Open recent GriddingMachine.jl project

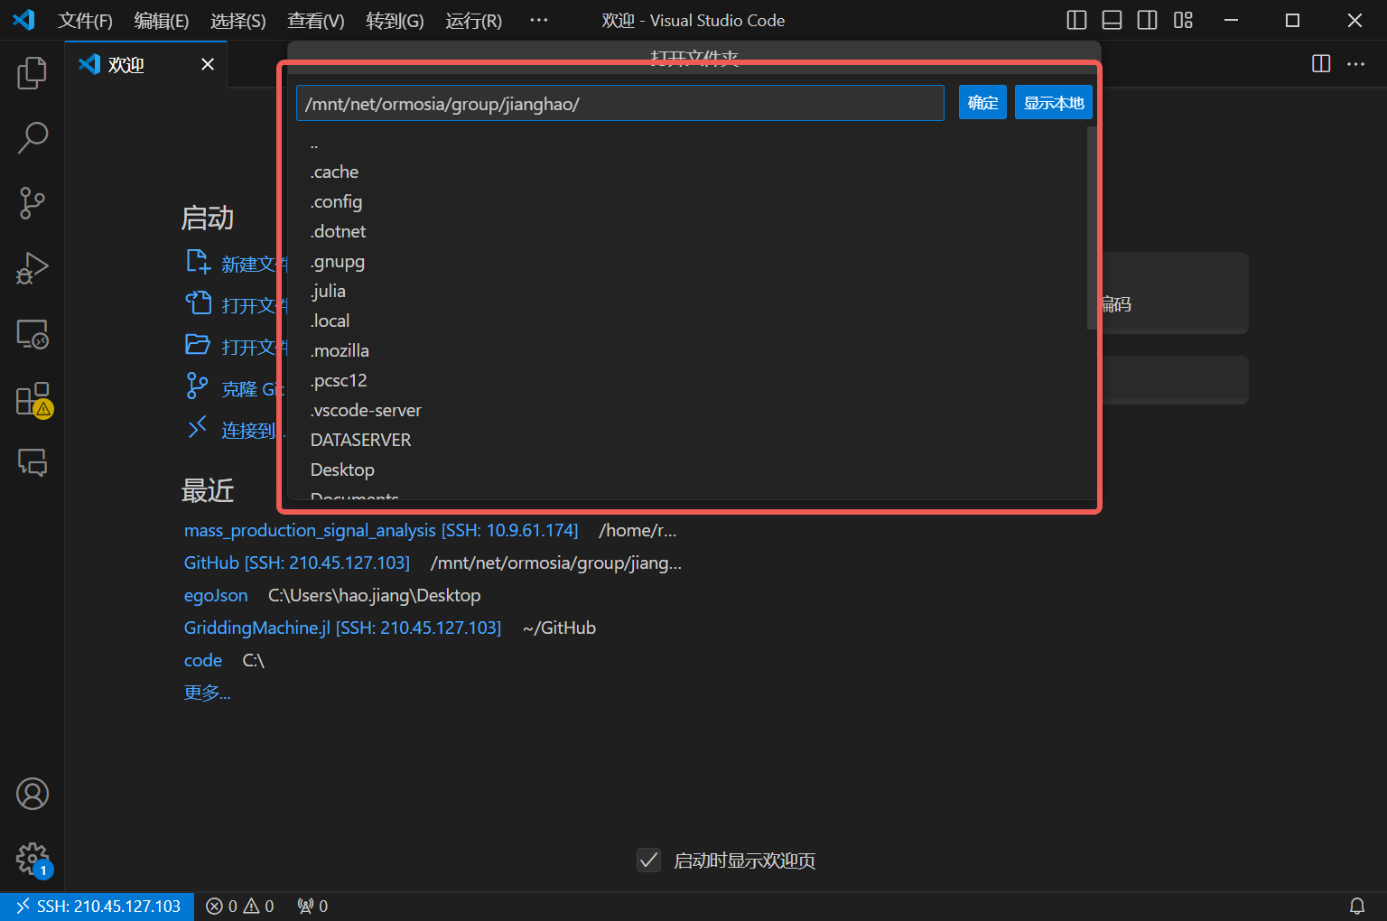(342, 628)
